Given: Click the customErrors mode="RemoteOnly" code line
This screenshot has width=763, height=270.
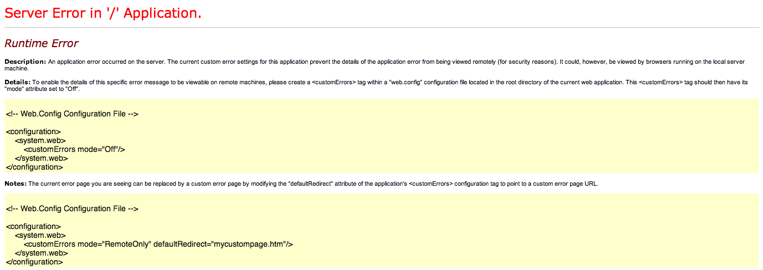Looking at the screenshot, I should [x=158, y=244].
